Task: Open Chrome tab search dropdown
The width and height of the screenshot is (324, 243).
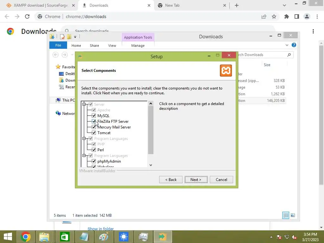Action: click(x=284, y=5)
